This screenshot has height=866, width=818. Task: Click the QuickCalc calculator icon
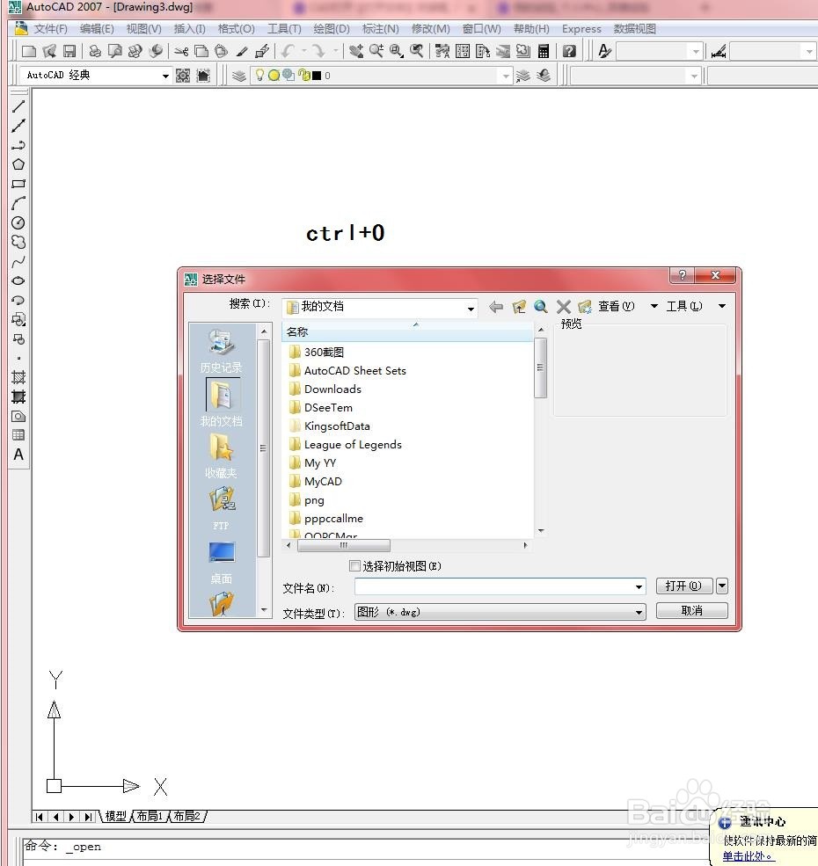tap(544, 51)
